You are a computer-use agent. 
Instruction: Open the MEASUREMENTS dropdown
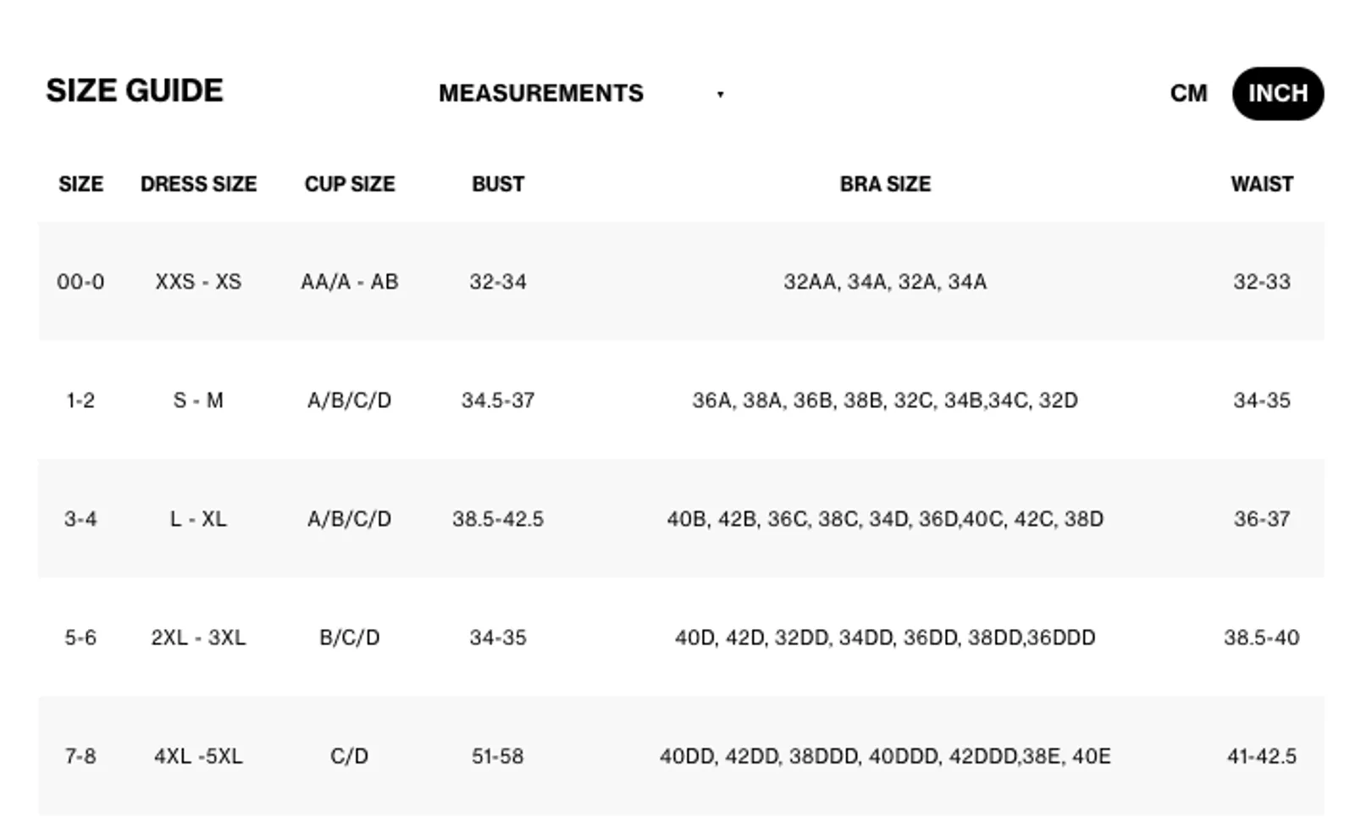click(582, 93)
